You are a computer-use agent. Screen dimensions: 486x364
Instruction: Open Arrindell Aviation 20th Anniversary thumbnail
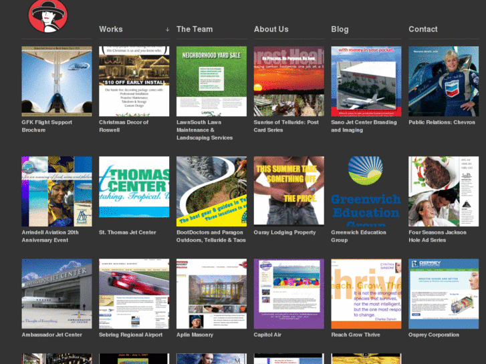click(x=57, y=191)
